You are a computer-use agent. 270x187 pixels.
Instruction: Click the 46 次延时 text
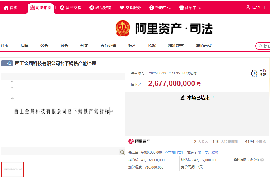point(189,73)
